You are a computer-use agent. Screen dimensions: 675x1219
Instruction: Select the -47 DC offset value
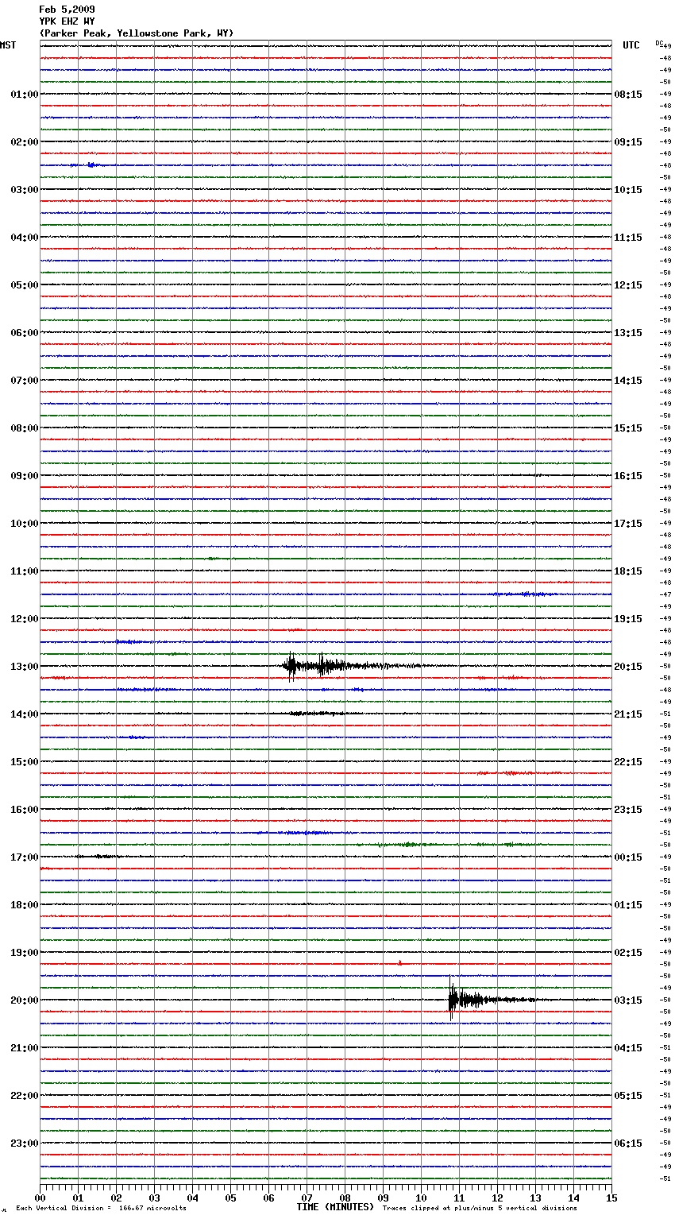tap(665, 594)
